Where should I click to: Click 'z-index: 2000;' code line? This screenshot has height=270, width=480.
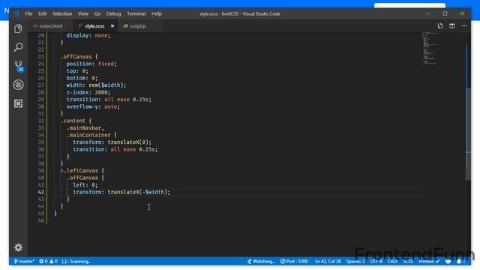tap(88, 92)
